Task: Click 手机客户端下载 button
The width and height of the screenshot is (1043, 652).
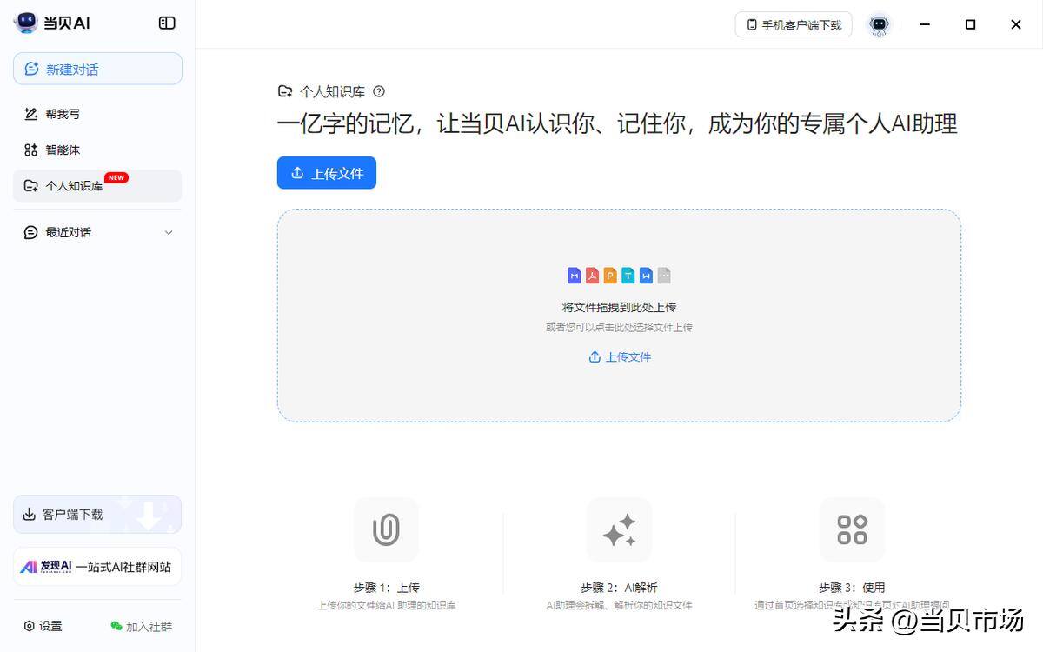Action: pyautogui.click(x=794, y=24)
